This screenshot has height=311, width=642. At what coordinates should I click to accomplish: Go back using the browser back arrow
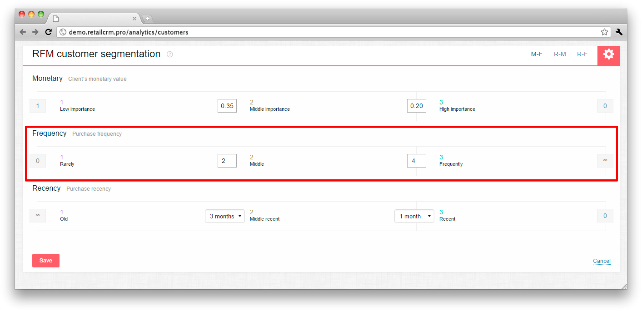coord(23,32)
